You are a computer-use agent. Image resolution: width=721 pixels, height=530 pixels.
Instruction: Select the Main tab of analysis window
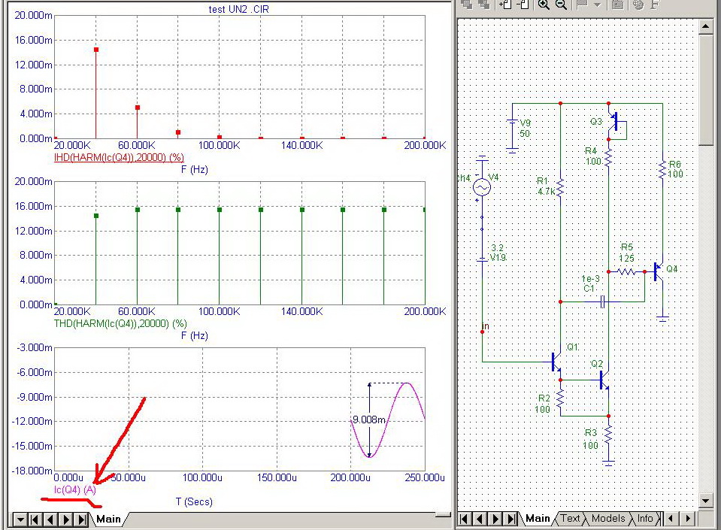pos(108,519)
